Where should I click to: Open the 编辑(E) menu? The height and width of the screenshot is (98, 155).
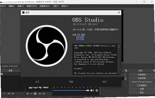click(12, 6)
